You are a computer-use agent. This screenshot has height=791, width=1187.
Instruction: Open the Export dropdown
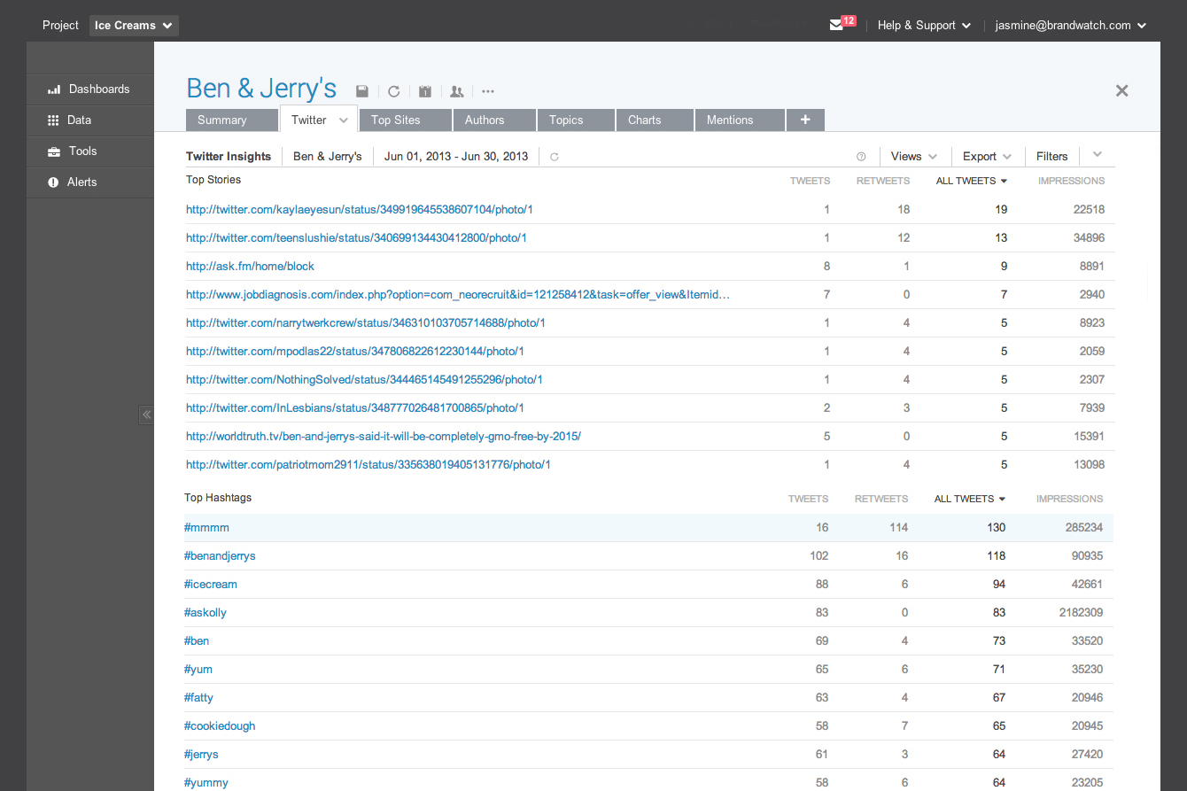(987, 156)
